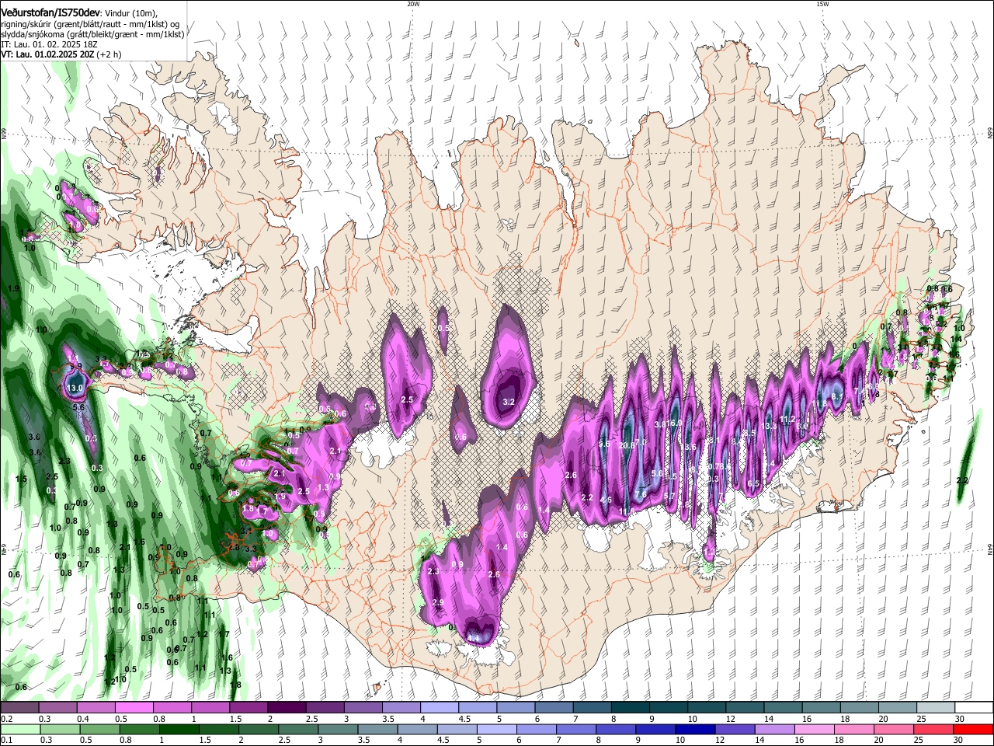Click the 13.0 precipitation value on the map
Screen dimensions: 994x746
click(x=75, y=388)
